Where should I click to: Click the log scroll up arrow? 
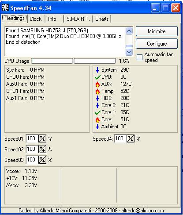(x=129, y=31)
